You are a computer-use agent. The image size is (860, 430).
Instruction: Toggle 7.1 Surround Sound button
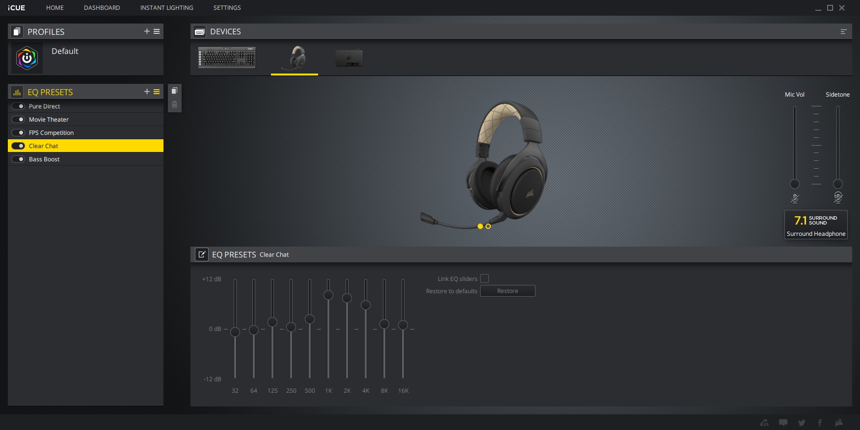[x=816, y=225]
